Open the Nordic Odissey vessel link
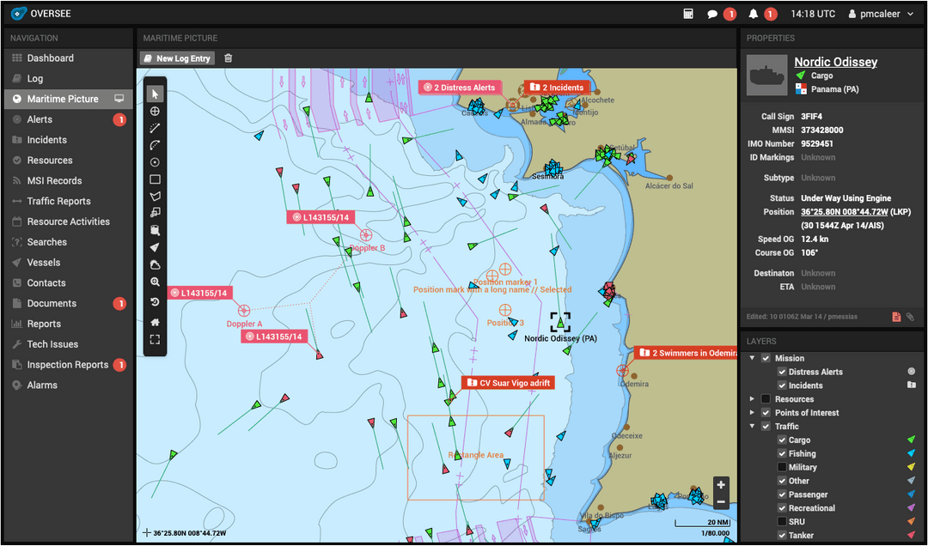The height and width of the screenshot is (546, 928). [x=835, y=61]
